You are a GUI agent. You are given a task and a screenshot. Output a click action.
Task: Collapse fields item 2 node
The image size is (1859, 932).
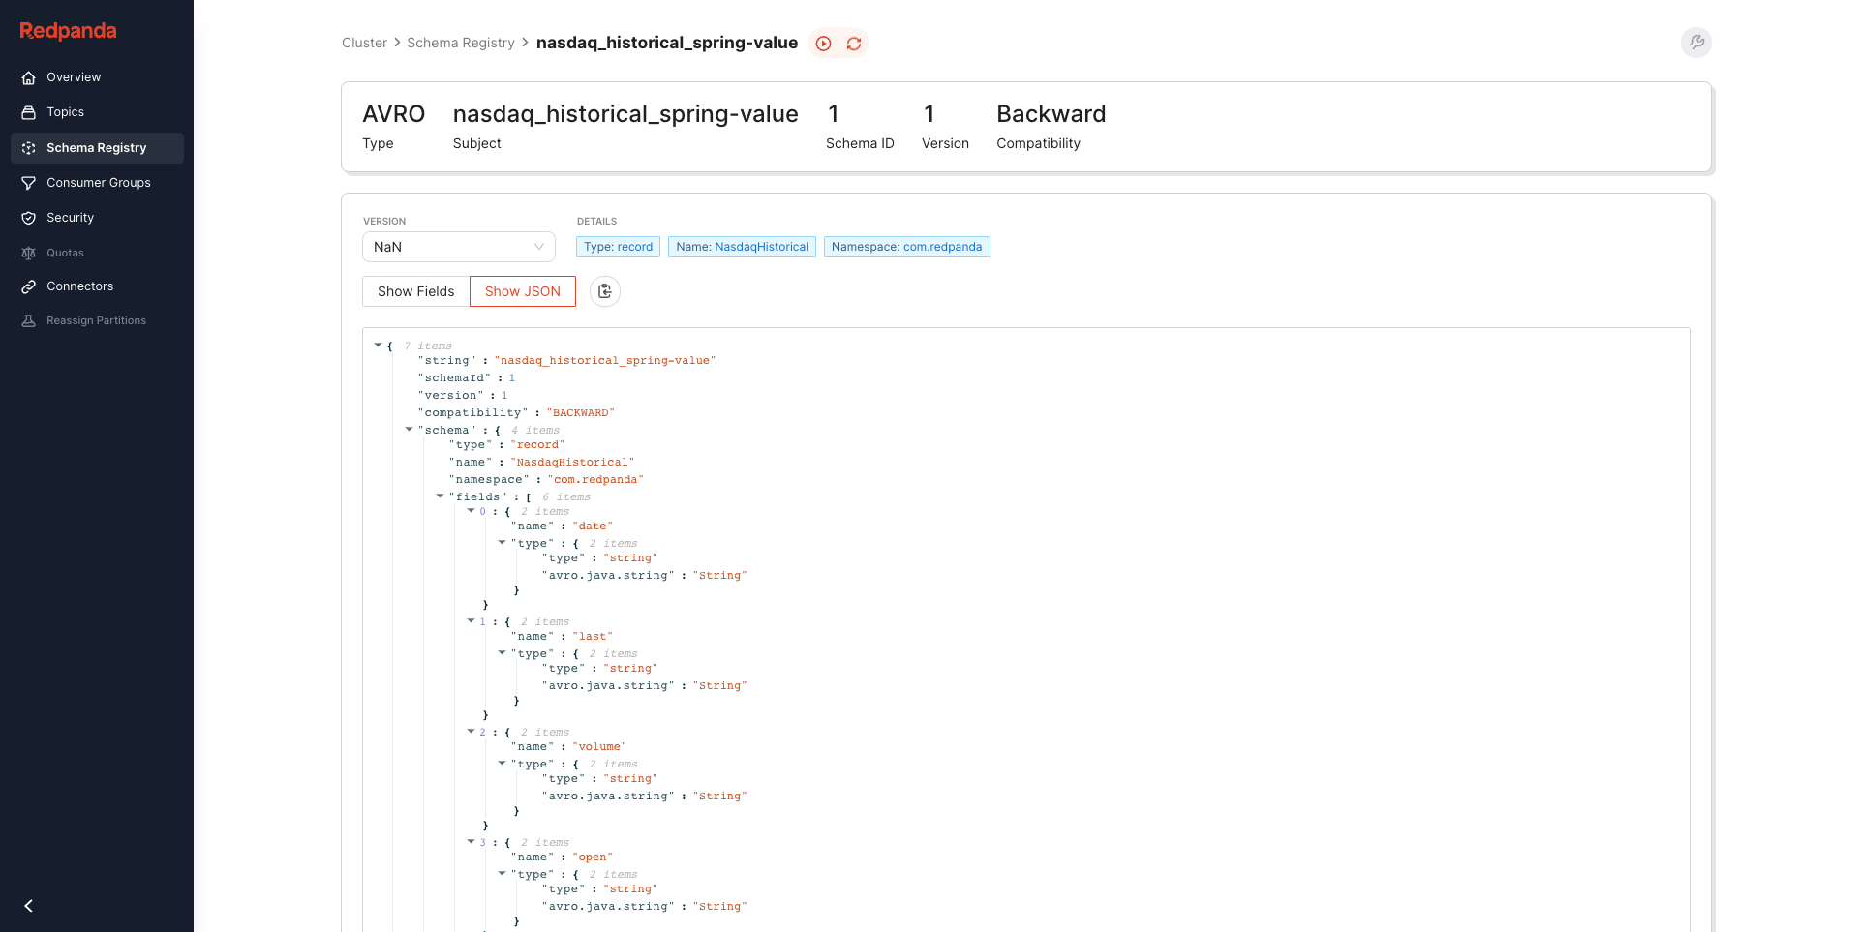[471, 731]
